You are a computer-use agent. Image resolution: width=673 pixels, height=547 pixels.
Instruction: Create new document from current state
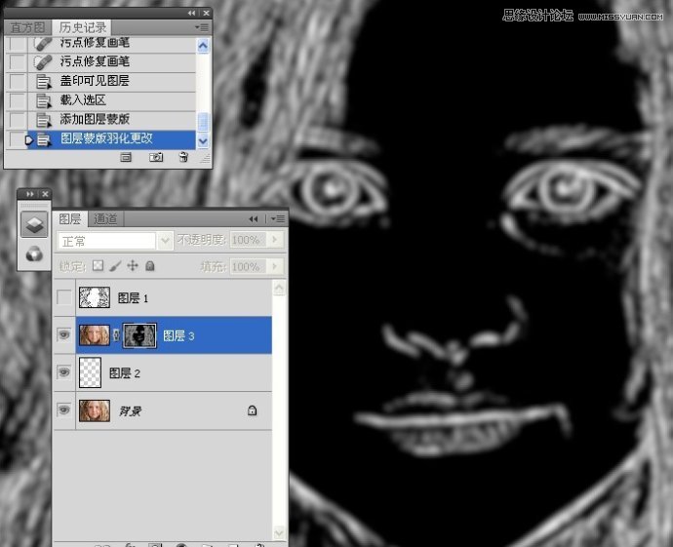coord(126,157)
